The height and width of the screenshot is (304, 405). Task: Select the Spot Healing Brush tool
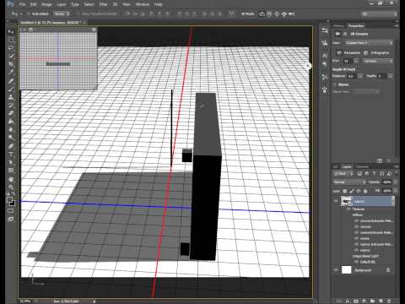tap(11, 81)
